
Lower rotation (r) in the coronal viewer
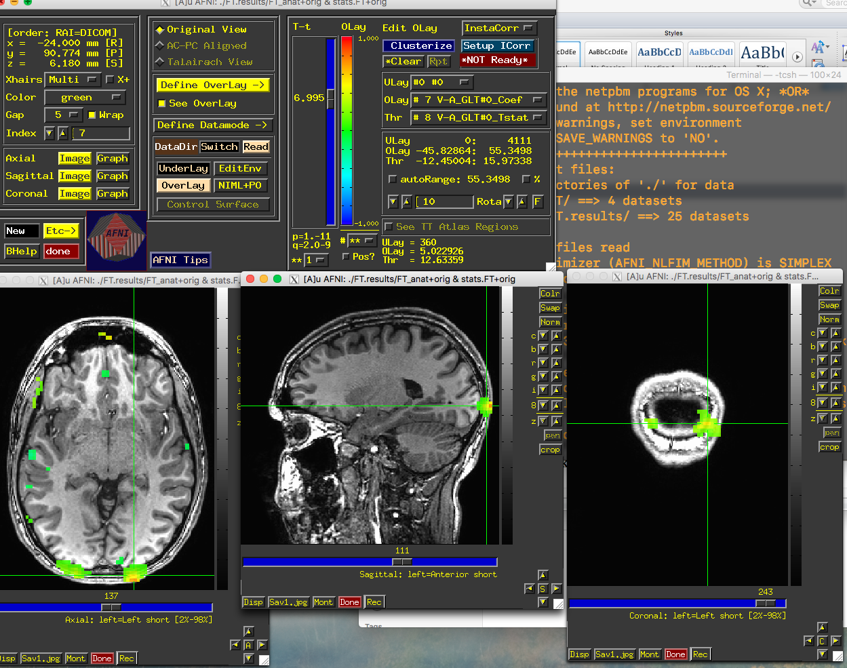click(823, 360)
